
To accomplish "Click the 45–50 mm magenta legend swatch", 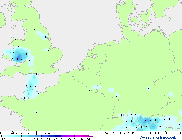I will 84,136.
